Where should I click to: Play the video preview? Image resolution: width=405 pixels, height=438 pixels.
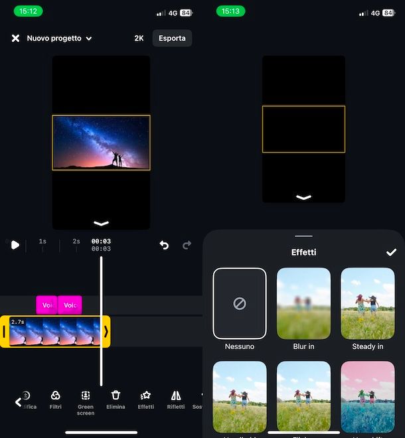(x=15, y=245)
